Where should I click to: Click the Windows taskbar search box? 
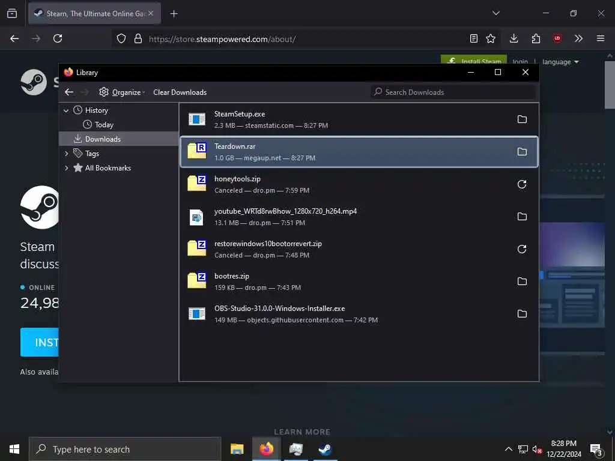[125, 449]
